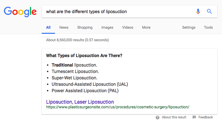Viewport: 222px width, 122px height.
Task: Switch to the Videos tab
Action: (128, 28)
